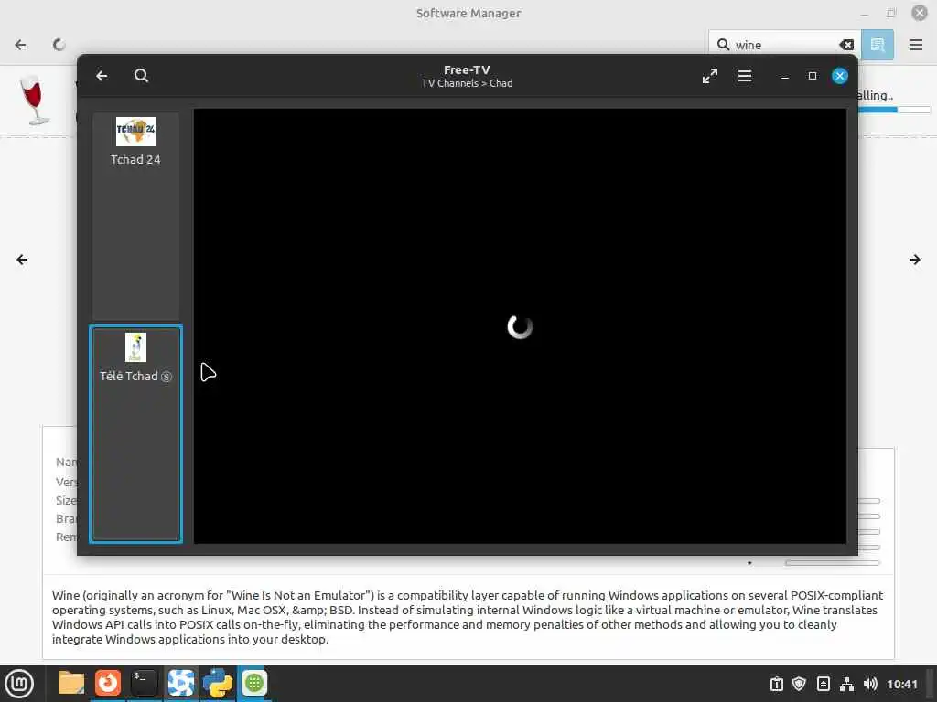
Task: Launch Firefox from the taskbar
Action: (x=108, y=683)
